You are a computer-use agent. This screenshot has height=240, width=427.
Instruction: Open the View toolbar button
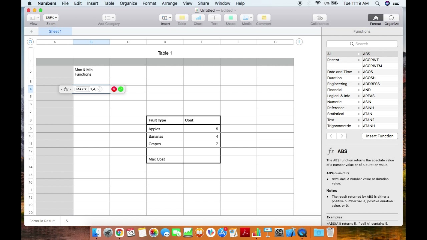(x=34, y=18)
